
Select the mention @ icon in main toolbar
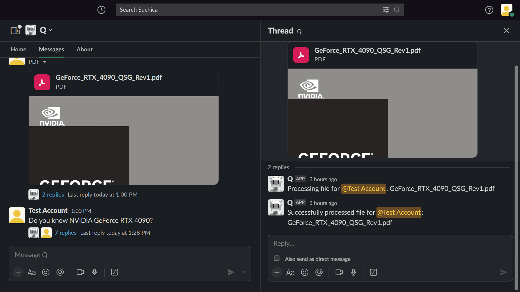pyautogui.click(x=60, y=272)
